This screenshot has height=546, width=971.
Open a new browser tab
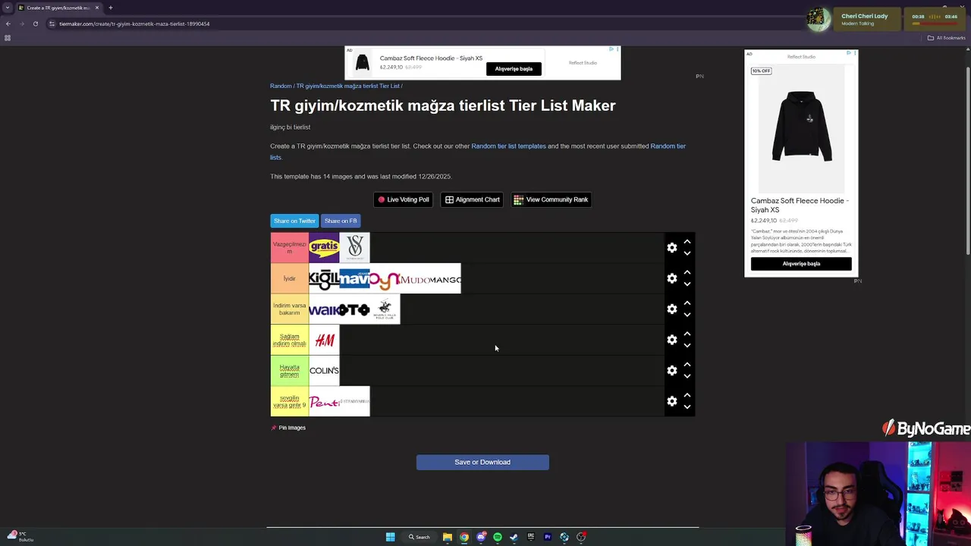tap(111, 8)
